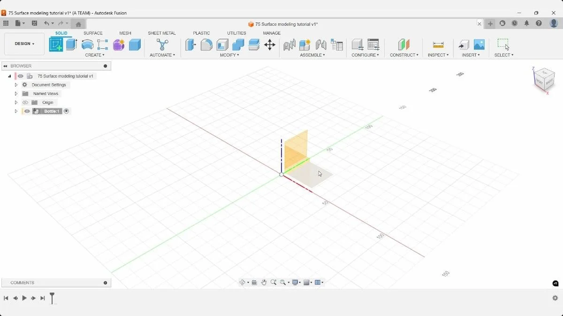Switch to the MESH tab
The image size is (563, 316).
click(x=125, y=33)
